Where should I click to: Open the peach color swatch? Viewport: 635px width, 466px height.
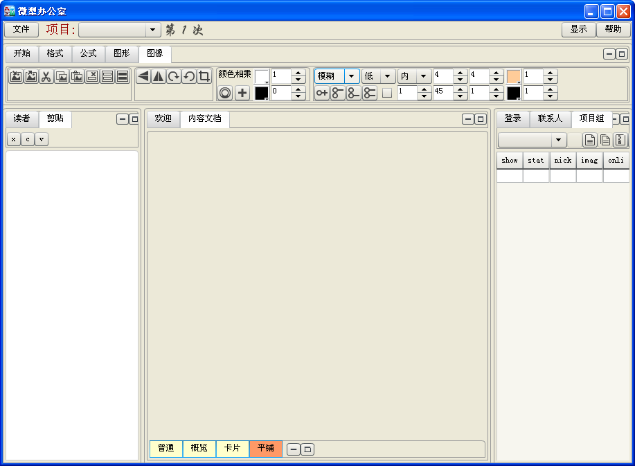[514, 77]
